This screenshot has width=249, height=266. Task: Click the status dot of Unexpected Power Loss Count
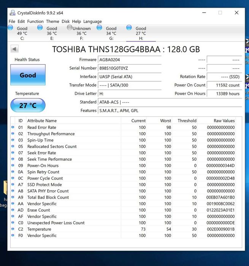tap(13, 222)
